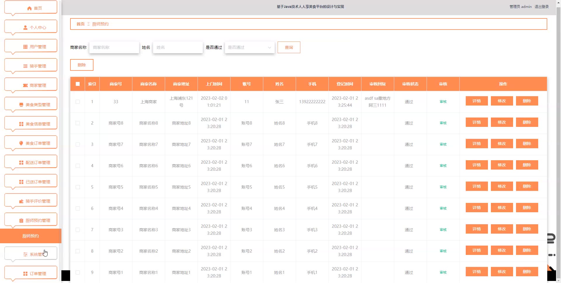Click the icon beside 美食订单管理
This screenshot has width=561, height=283.
pos(21,143)
